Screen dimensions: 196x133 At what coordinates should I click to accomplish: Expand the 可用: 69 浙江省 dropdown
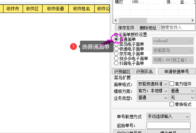173,60
